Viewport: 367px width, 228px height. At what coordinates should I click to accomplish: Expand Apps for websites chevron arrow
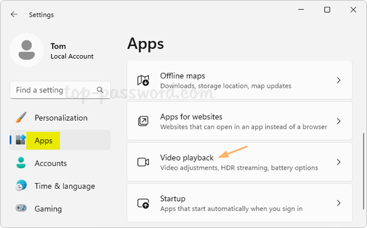[x=338, y=121]
